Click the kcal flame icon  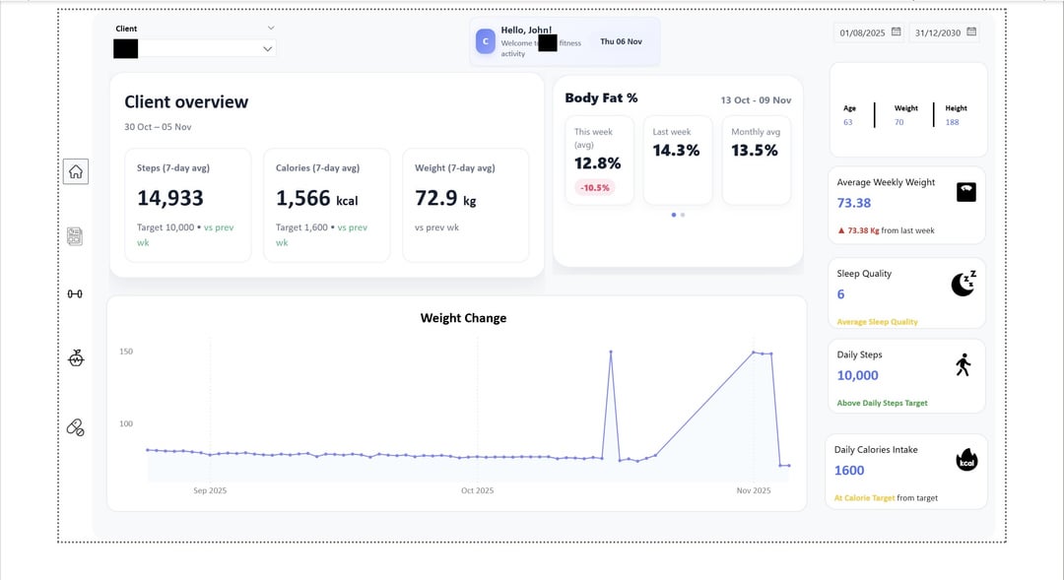pos(966,461)
